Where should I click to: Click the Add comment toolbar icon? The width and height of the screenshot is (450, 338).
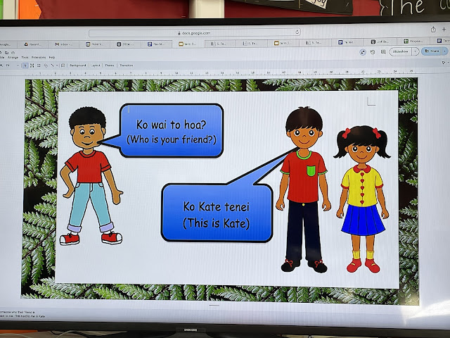pyautogui.click(x=63, y=65)
